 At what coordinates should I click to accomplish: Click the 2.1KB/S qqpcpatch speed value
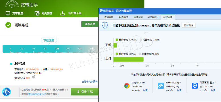click(x=203, y=90)
